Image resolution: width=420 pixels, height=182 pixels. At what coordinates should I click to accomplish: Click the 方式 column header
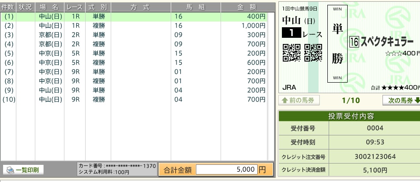pyautogui.click(x=141, y=7)
